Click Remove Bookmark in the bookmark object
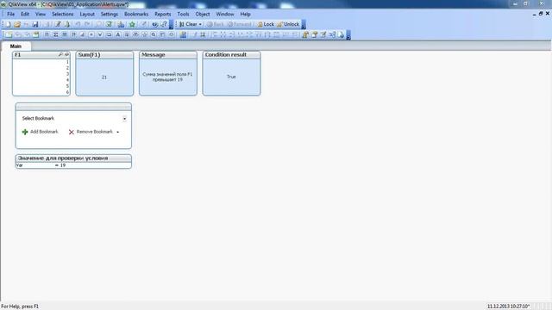Viewport: 552px width, 310px height. (91, 132)
